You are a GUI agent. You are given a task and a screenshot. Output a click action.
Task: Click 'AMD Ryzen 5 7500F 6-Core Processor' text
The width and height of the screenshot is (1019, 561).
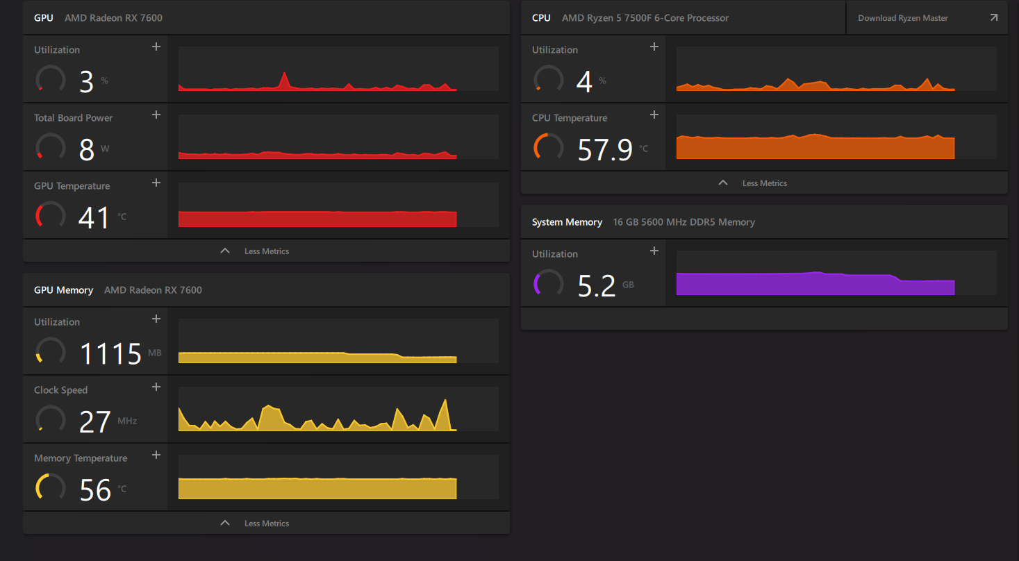point(645,18)
